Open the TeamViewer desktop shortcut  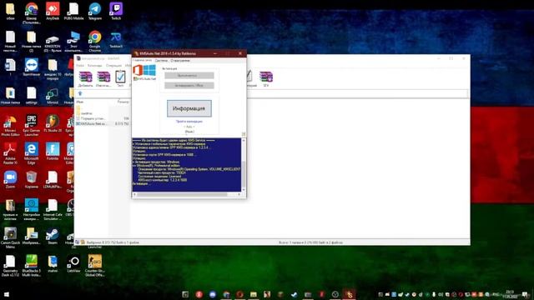pyautogui.click(x=32, y=67)
